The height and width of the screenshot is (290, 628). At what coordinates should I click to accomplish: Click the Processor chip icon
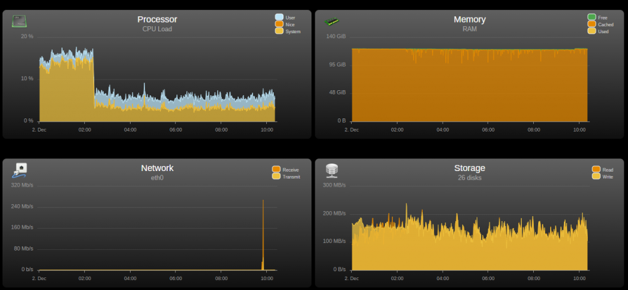click(19, 21)
